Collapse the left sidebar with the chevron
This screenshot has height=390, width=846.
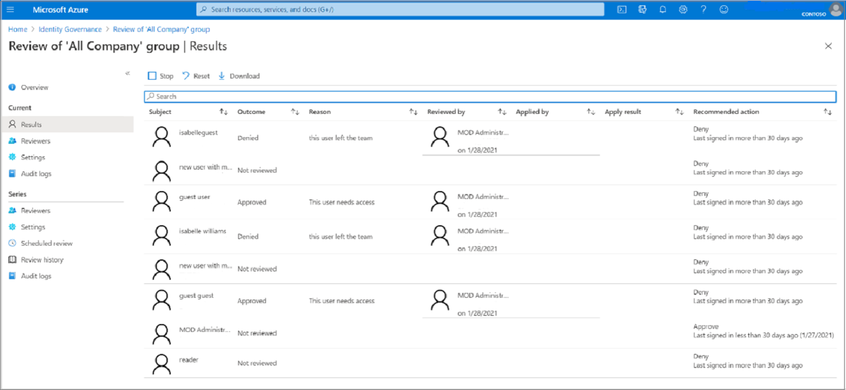(x=128, y=72)
